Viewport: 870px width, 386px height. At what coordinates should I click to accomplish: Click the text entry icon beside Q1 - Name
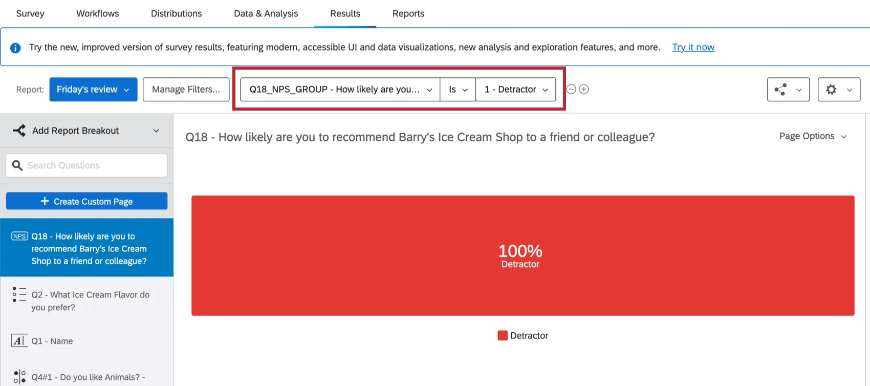pos(19,340)
